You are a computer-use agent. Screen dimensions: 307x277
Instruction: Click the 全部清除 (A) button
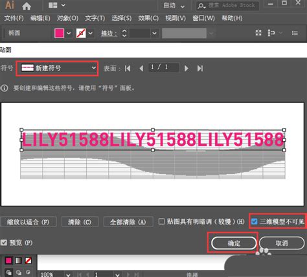coord(128,222)
